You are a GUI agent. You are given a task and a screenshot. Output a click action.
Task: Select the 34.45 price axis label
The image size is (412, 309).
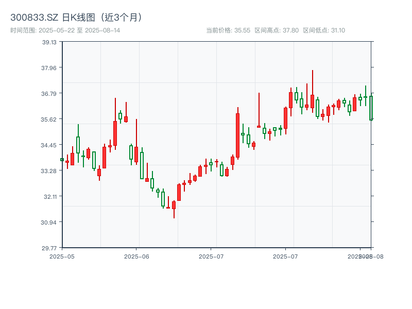click(x=49, y=145)
